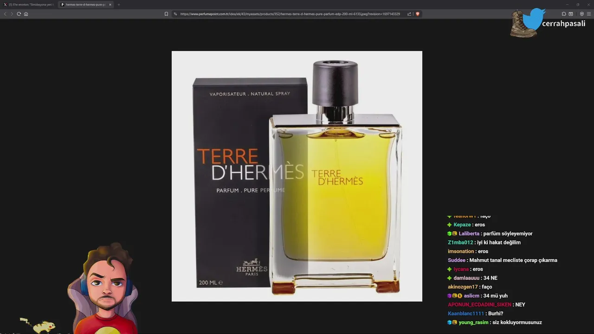View site settings icon in address bar
Viewport: 594px width, 334px height.
tap(175, 14)
